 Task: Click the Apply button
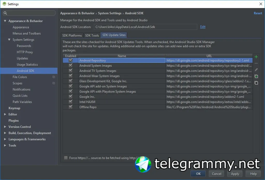point(235,174)
